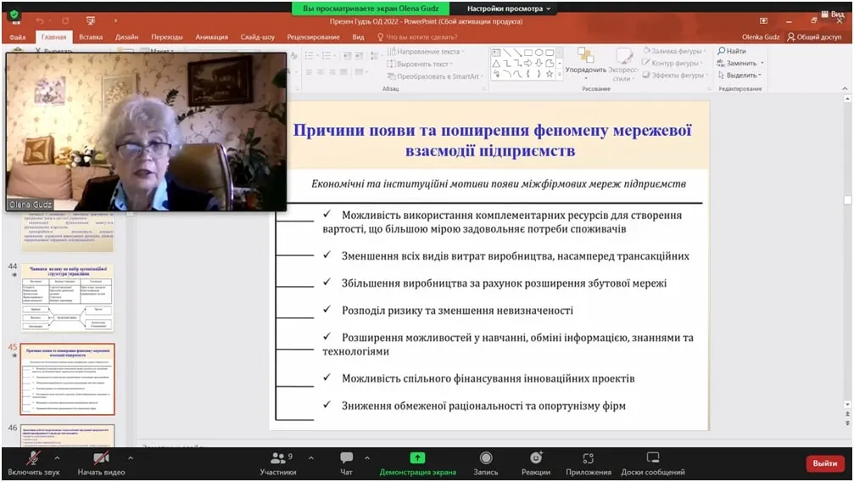The image size is (854, 482).
Task: Click Общий доступ share button
Action: [814, 37]
